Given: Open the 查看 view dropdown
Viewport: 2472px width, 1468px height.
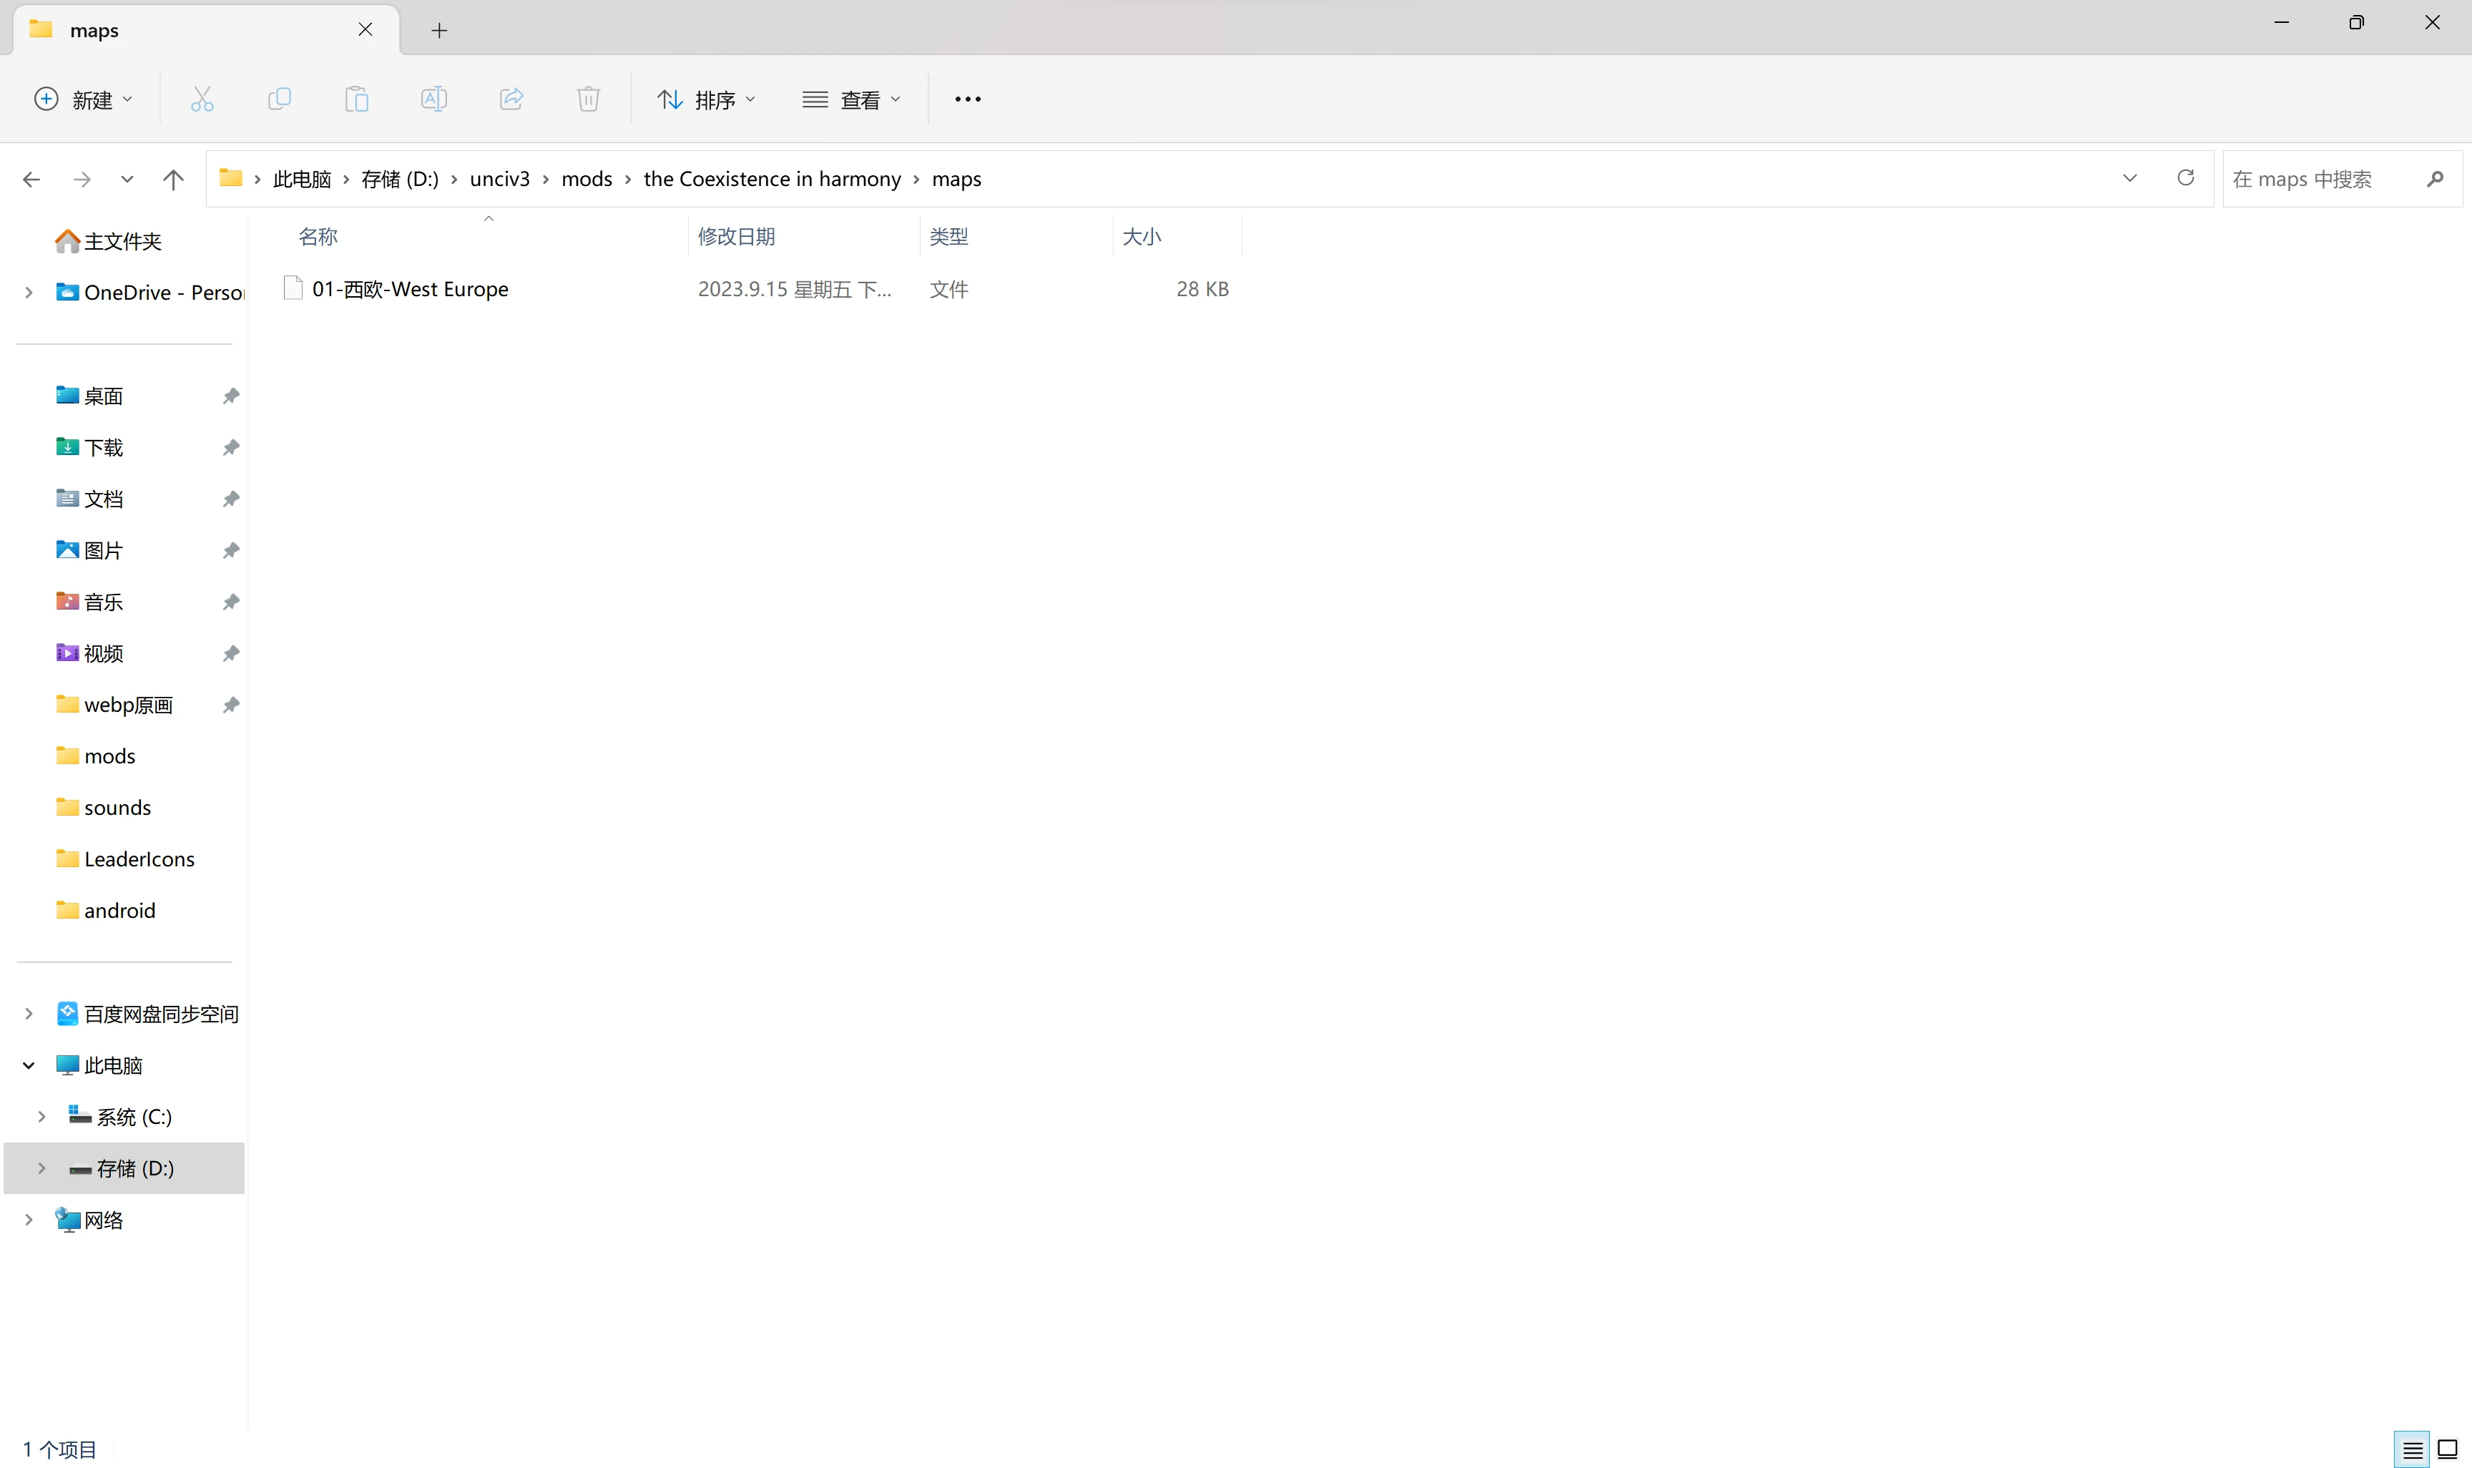Looking at the screenshot, I should point(851,99).
